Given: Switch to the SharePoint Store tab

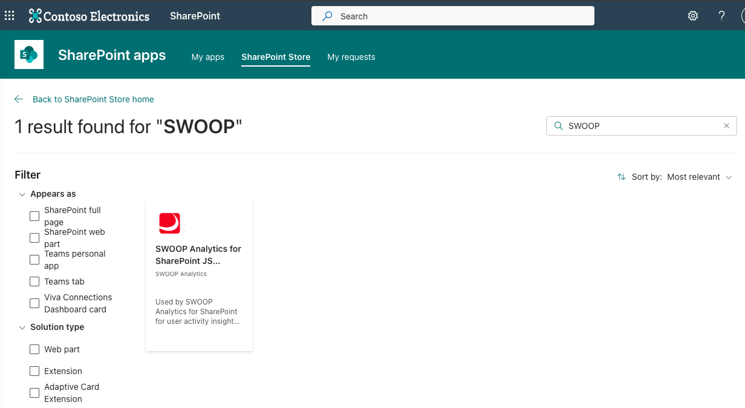Looking at the screenshot, I should pyautogui.click(x=276, y=57).
